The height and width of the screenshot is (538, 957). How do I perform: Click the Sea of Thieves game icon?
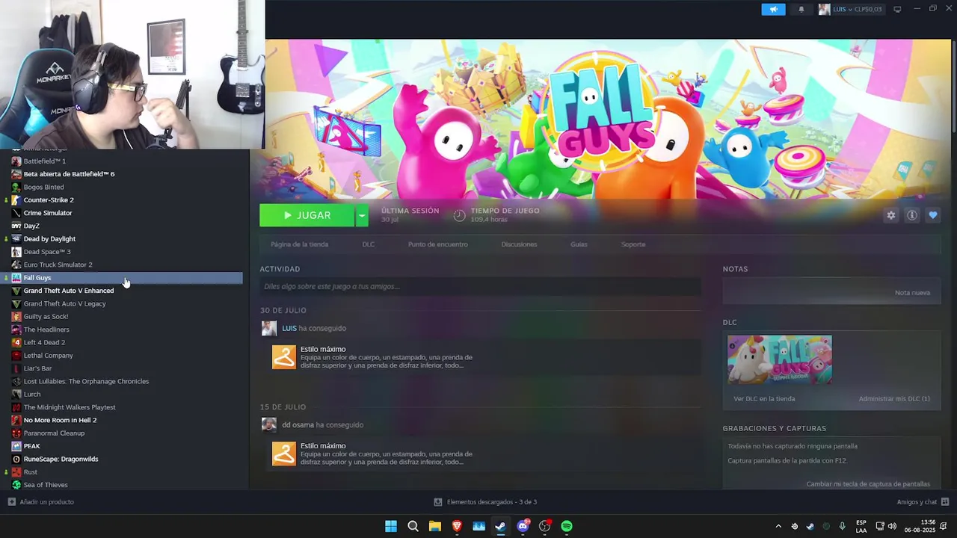(16, 485)
